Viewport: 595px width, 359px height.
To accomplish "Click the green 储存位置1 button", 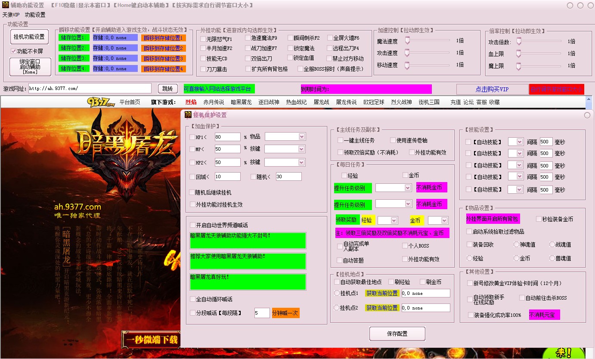I will click(x=74, y=38).
